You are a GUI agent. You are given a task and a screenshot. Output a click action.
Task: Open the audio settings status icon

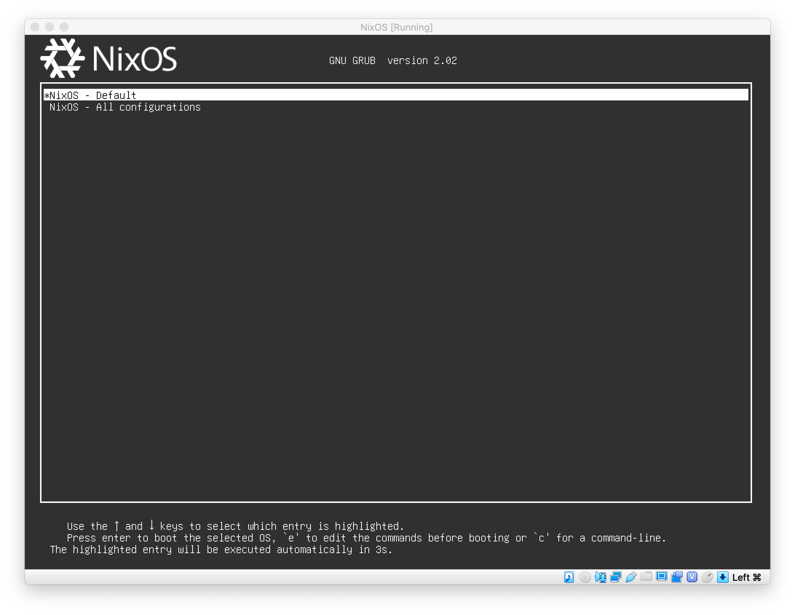(x=600, y=577)
